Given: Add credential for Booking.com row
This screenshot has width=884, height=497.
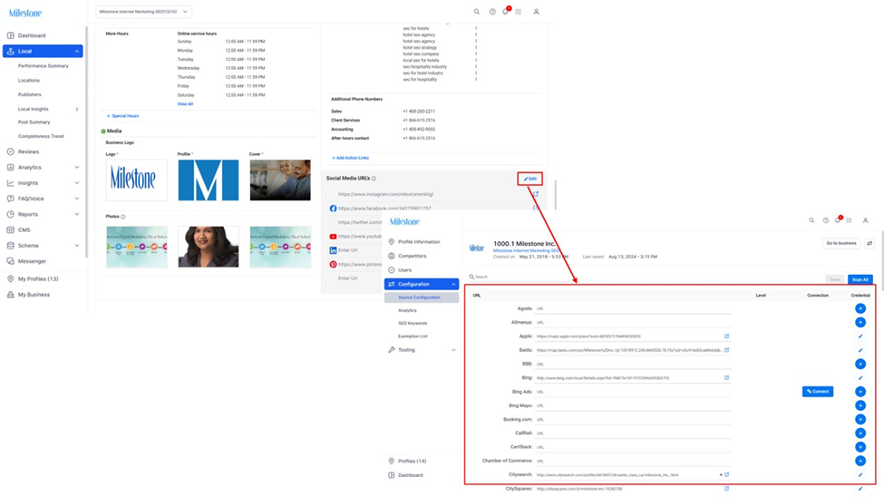Looking at the screenshot, I should pyautogui.click(x=860, y=419).
